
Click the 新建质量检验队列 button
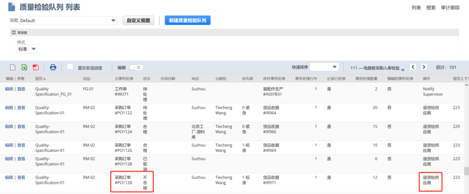pyautogui.click(x=188, y=20)
